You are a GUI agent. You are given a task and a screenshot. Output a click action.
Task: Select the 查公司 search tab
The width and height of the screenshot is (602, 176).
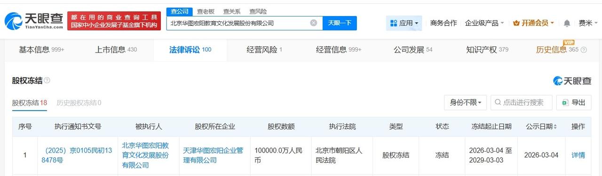(179, 11)
